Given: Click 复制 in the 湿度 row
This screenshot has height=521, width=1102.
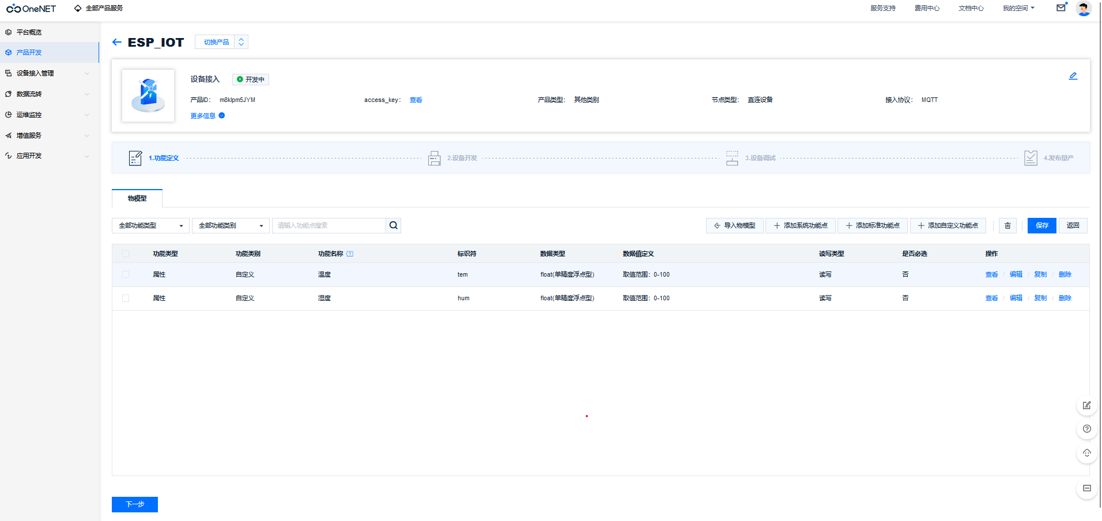Looking at the screenshot, I should coord(1040,298).
